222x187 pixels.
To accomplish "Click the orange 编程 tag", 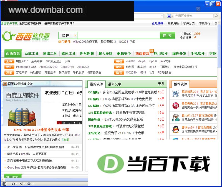I will (119, 61).
